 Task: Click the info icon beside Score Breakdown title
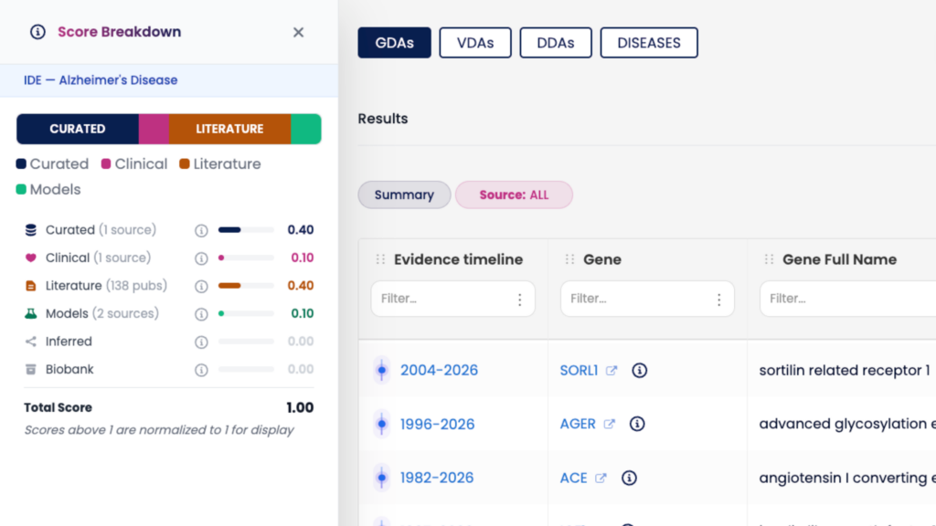(x=36, y=31)
